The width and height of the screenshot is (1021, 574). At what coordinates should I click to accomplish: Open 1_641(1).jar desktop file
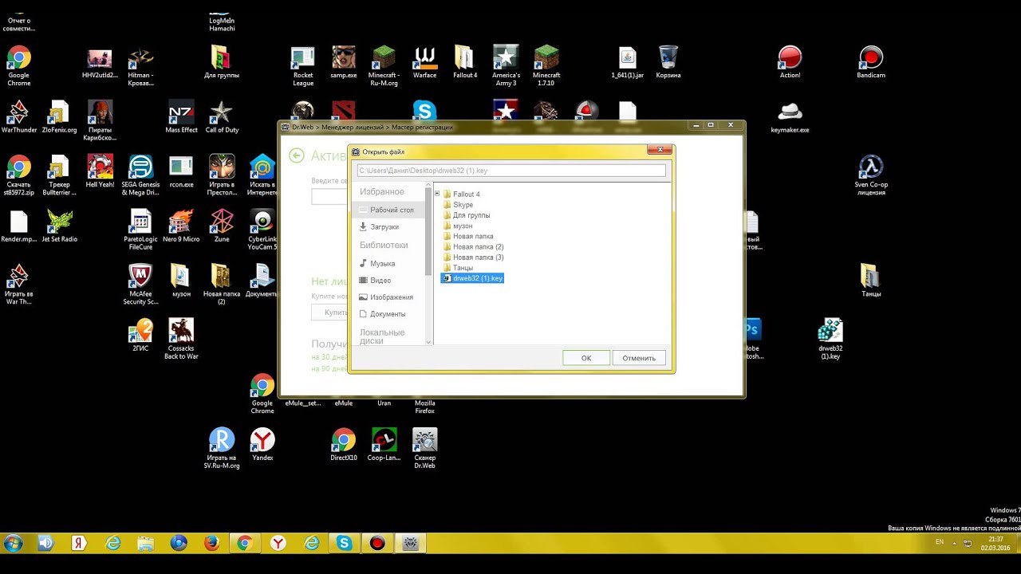click(x=628, y=63)
